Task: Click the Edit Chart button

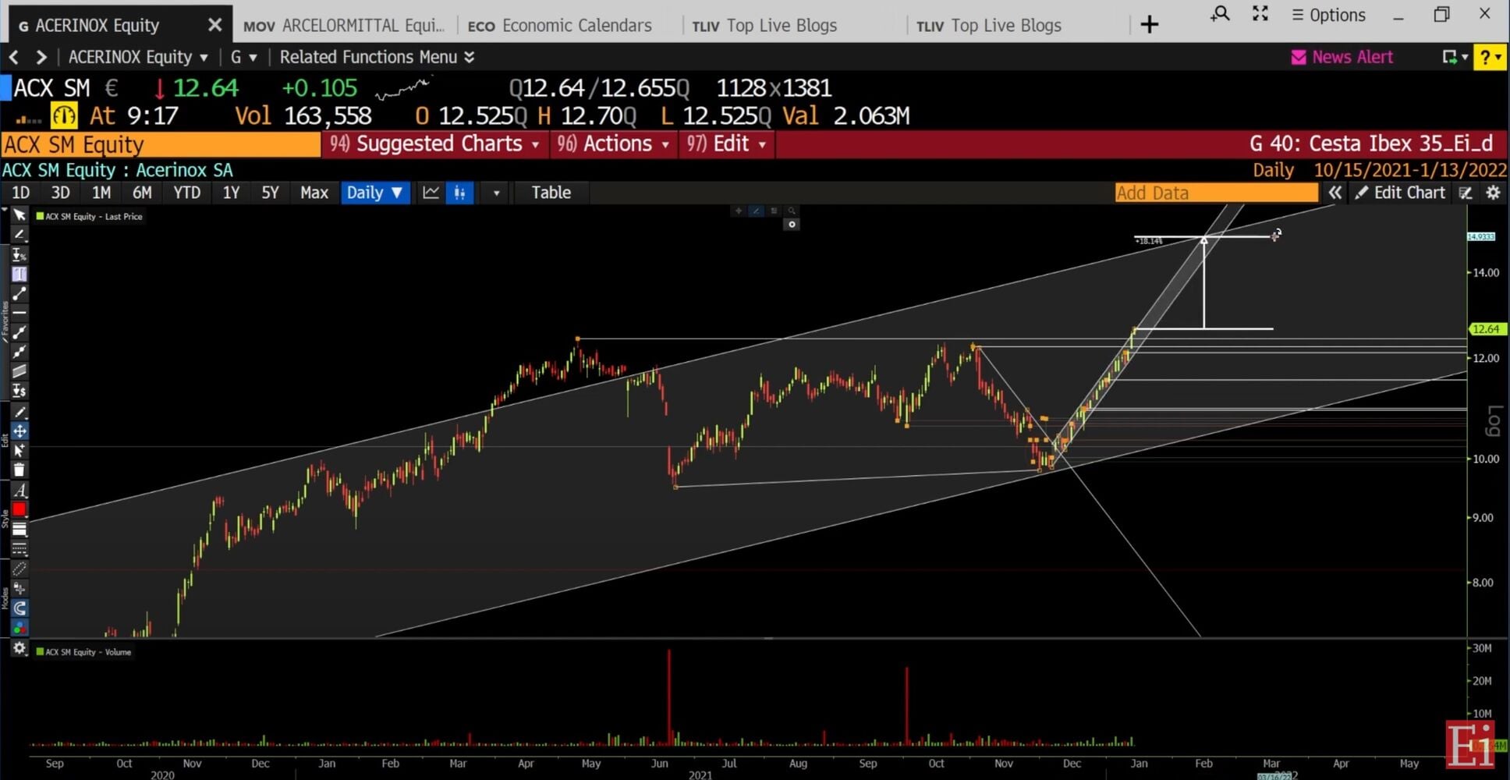Action: [1401, 193]
